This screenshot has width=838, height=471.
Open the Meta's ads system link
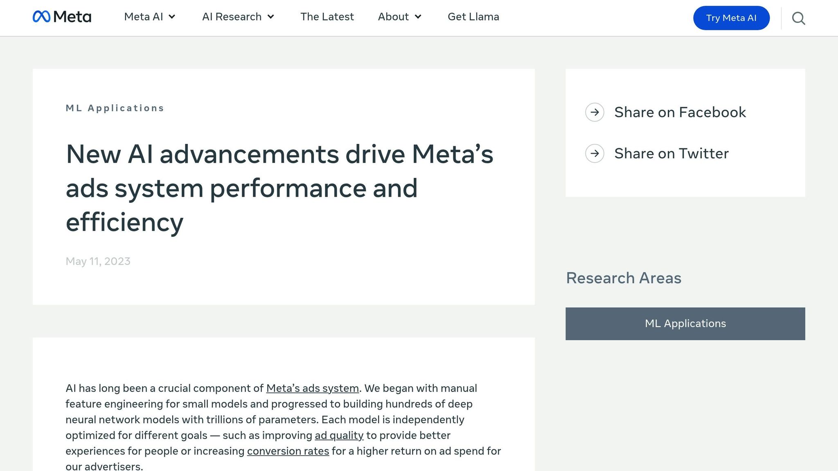312,388
